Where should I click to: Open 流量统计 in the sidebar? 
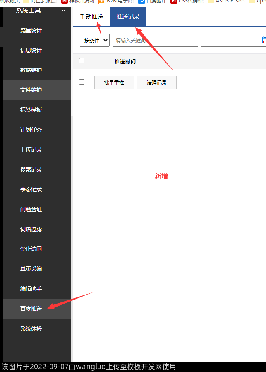pyautogui.click(x=31, y=30)
